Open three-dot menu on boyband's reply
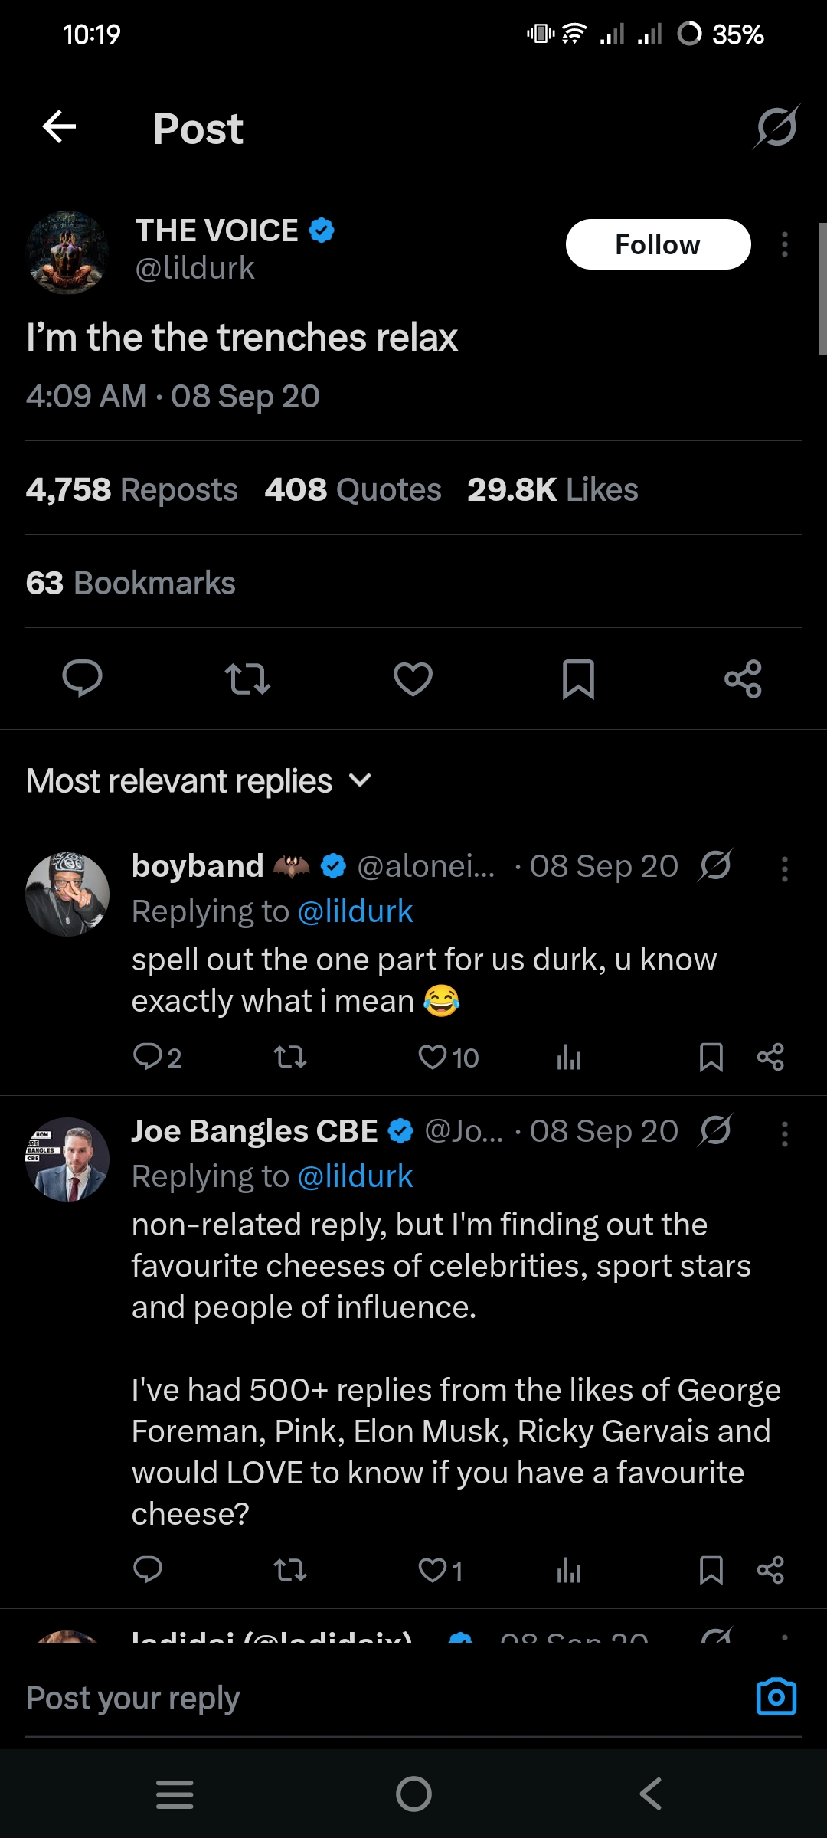827x1838 pixels. click(x=784, y=869)
